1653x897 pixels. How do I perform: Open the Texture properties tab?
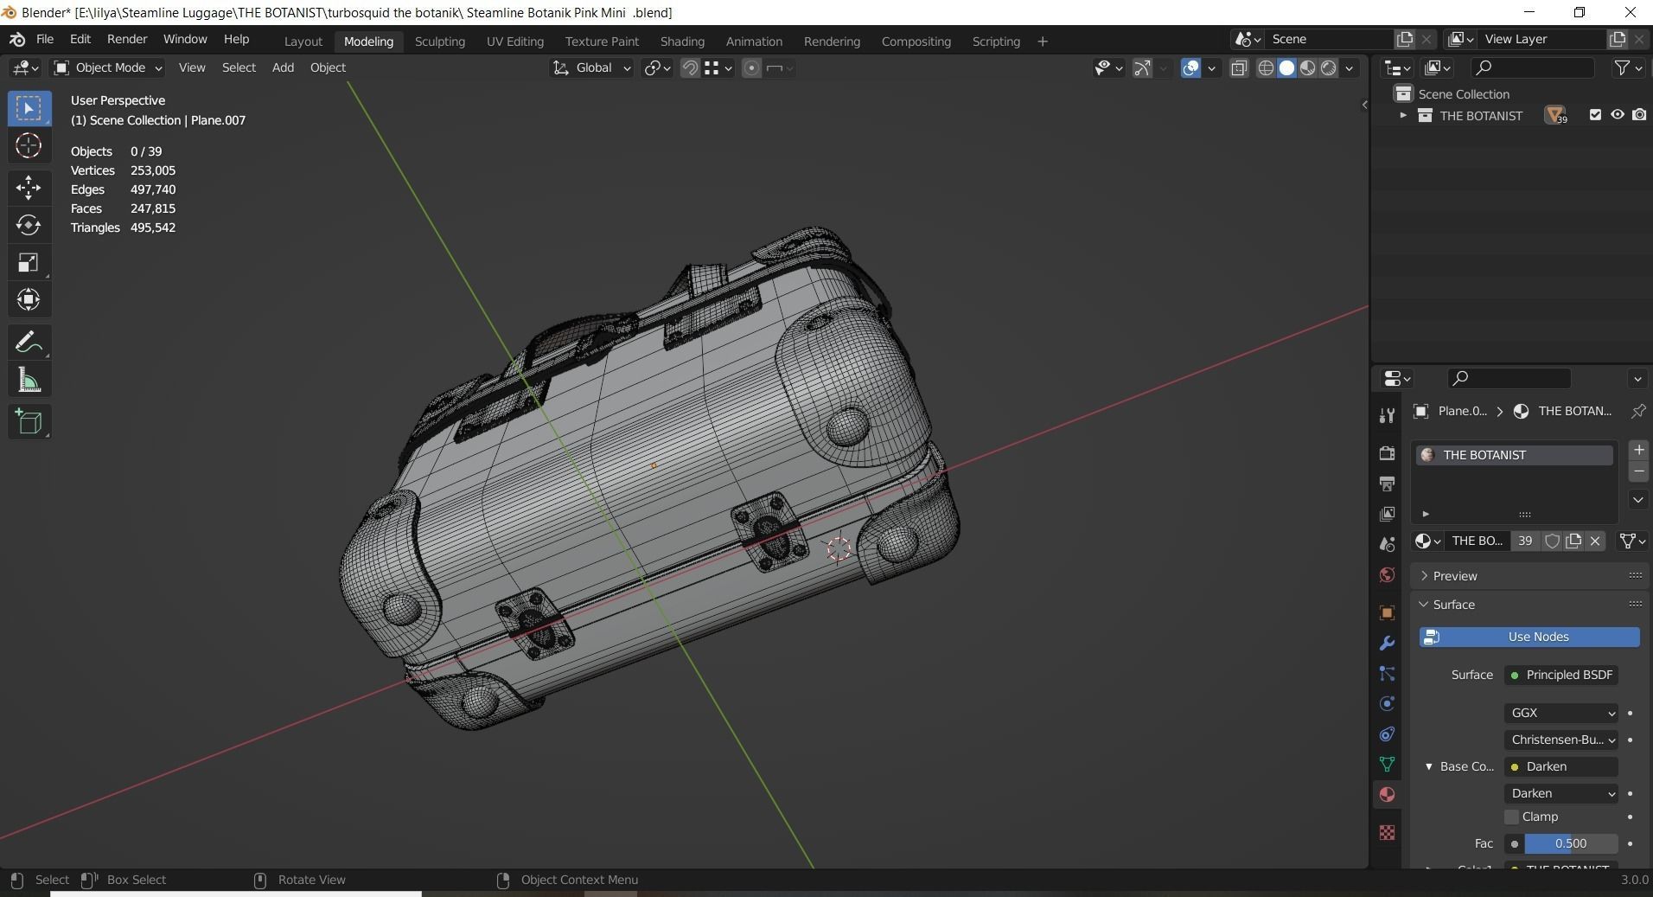[x=1387, y=832]
